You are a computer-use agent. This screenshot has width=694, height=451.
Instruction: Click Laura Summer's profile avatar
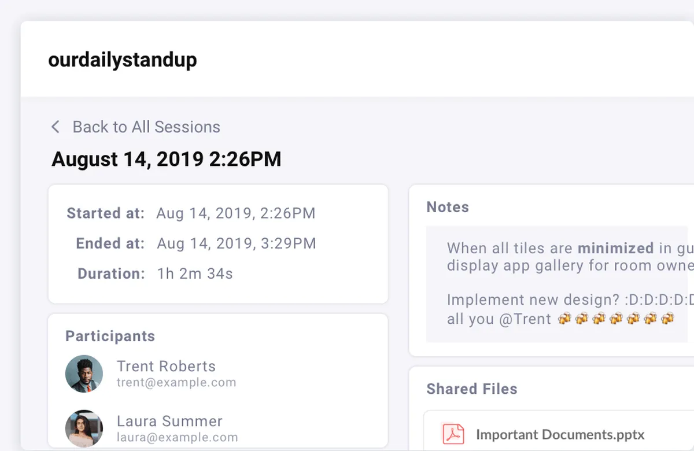pyautogui.click(x=84, y=428)
